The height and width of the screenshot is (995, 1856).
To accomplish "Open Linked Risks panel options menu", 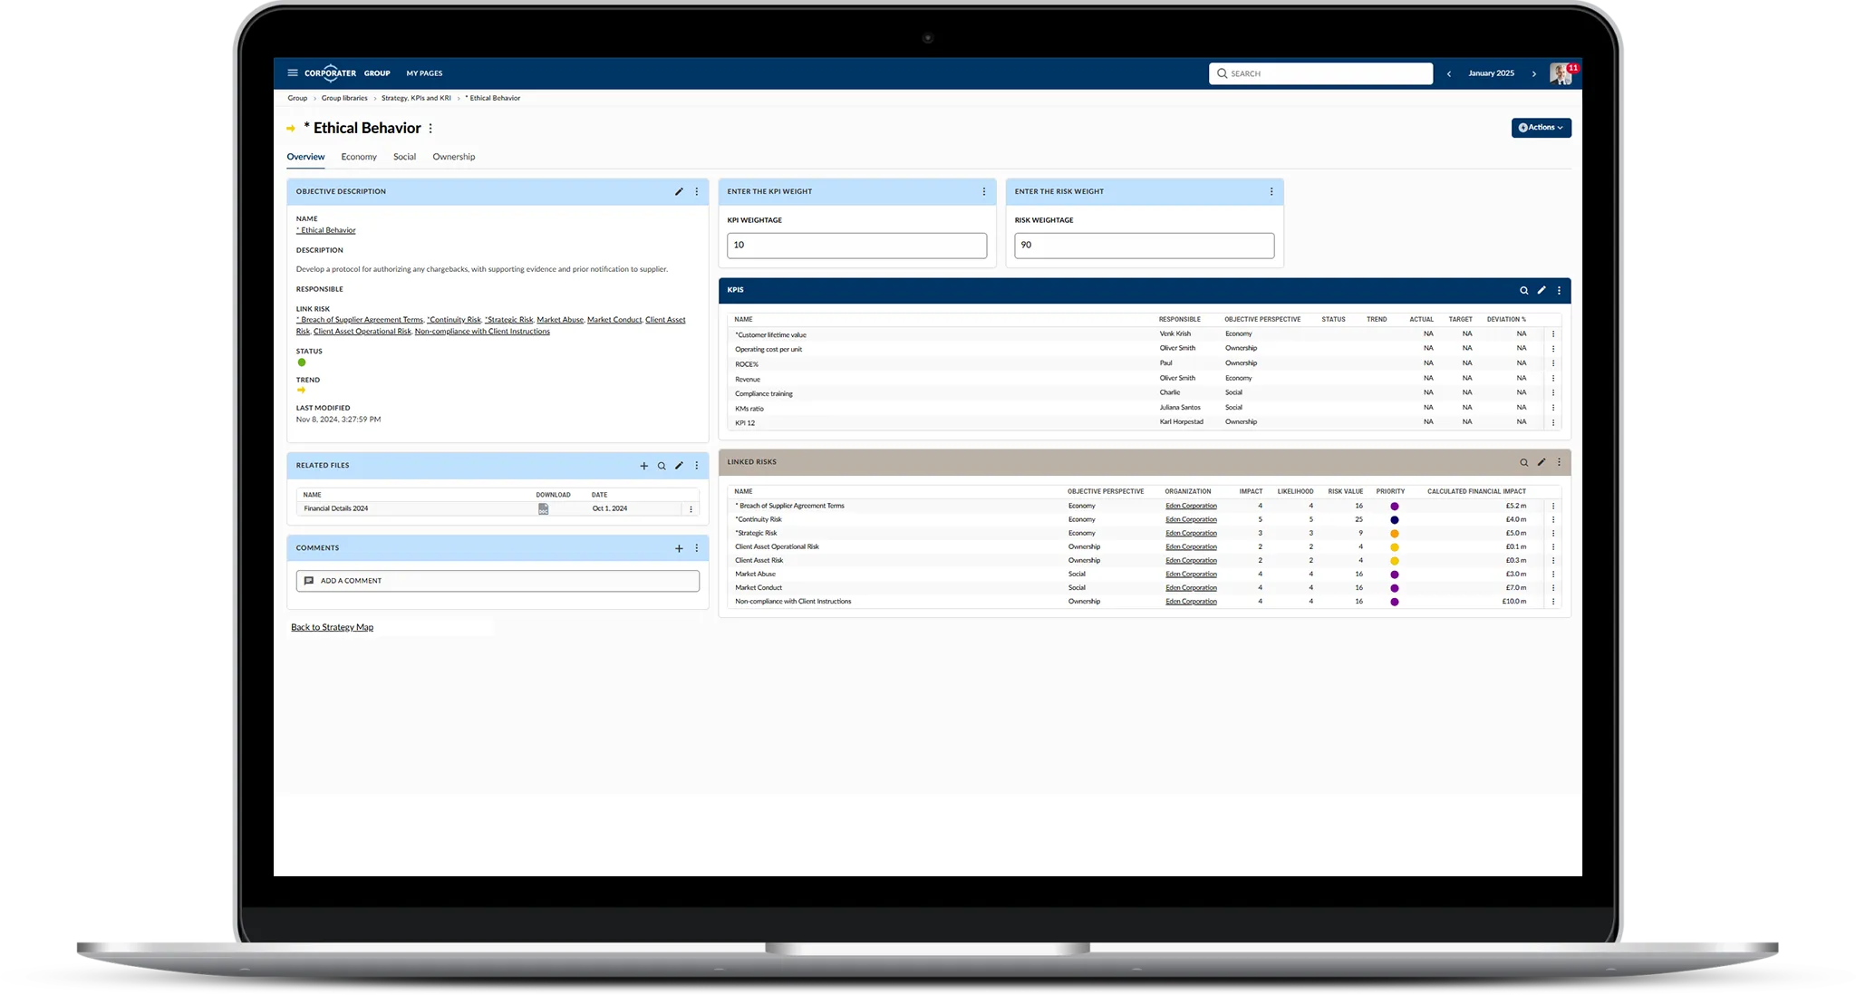I will click(1559, 462).
